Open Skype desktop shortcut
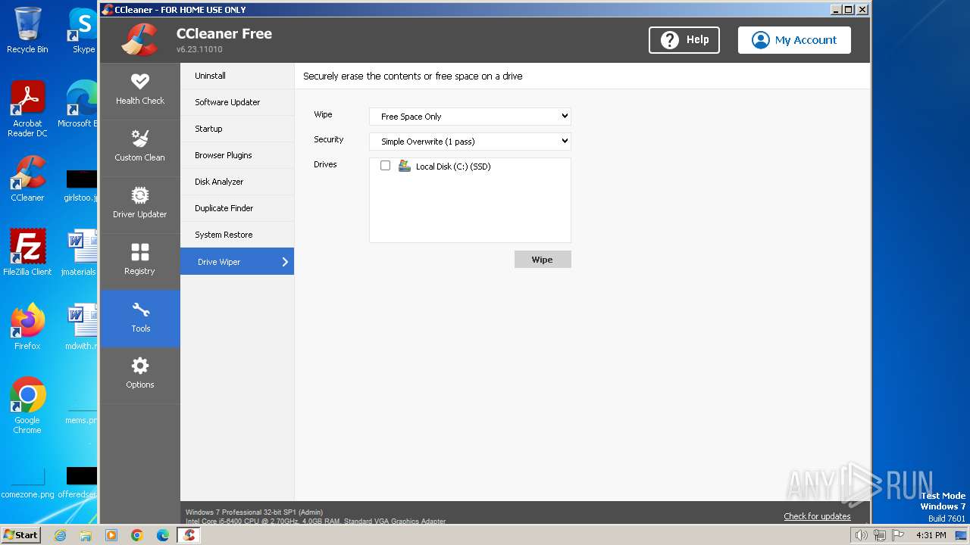Image resolution: width=970 pixels, height=545 pixels. [82, 30]
